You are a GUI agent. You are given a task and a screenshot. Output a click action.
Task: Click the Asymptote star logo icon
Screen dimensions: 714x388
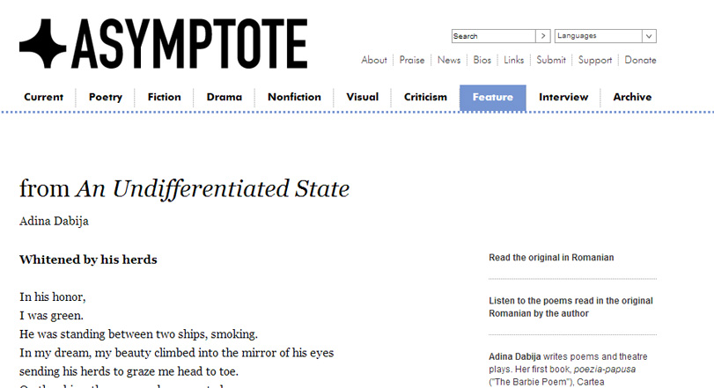tap(43, 44)
